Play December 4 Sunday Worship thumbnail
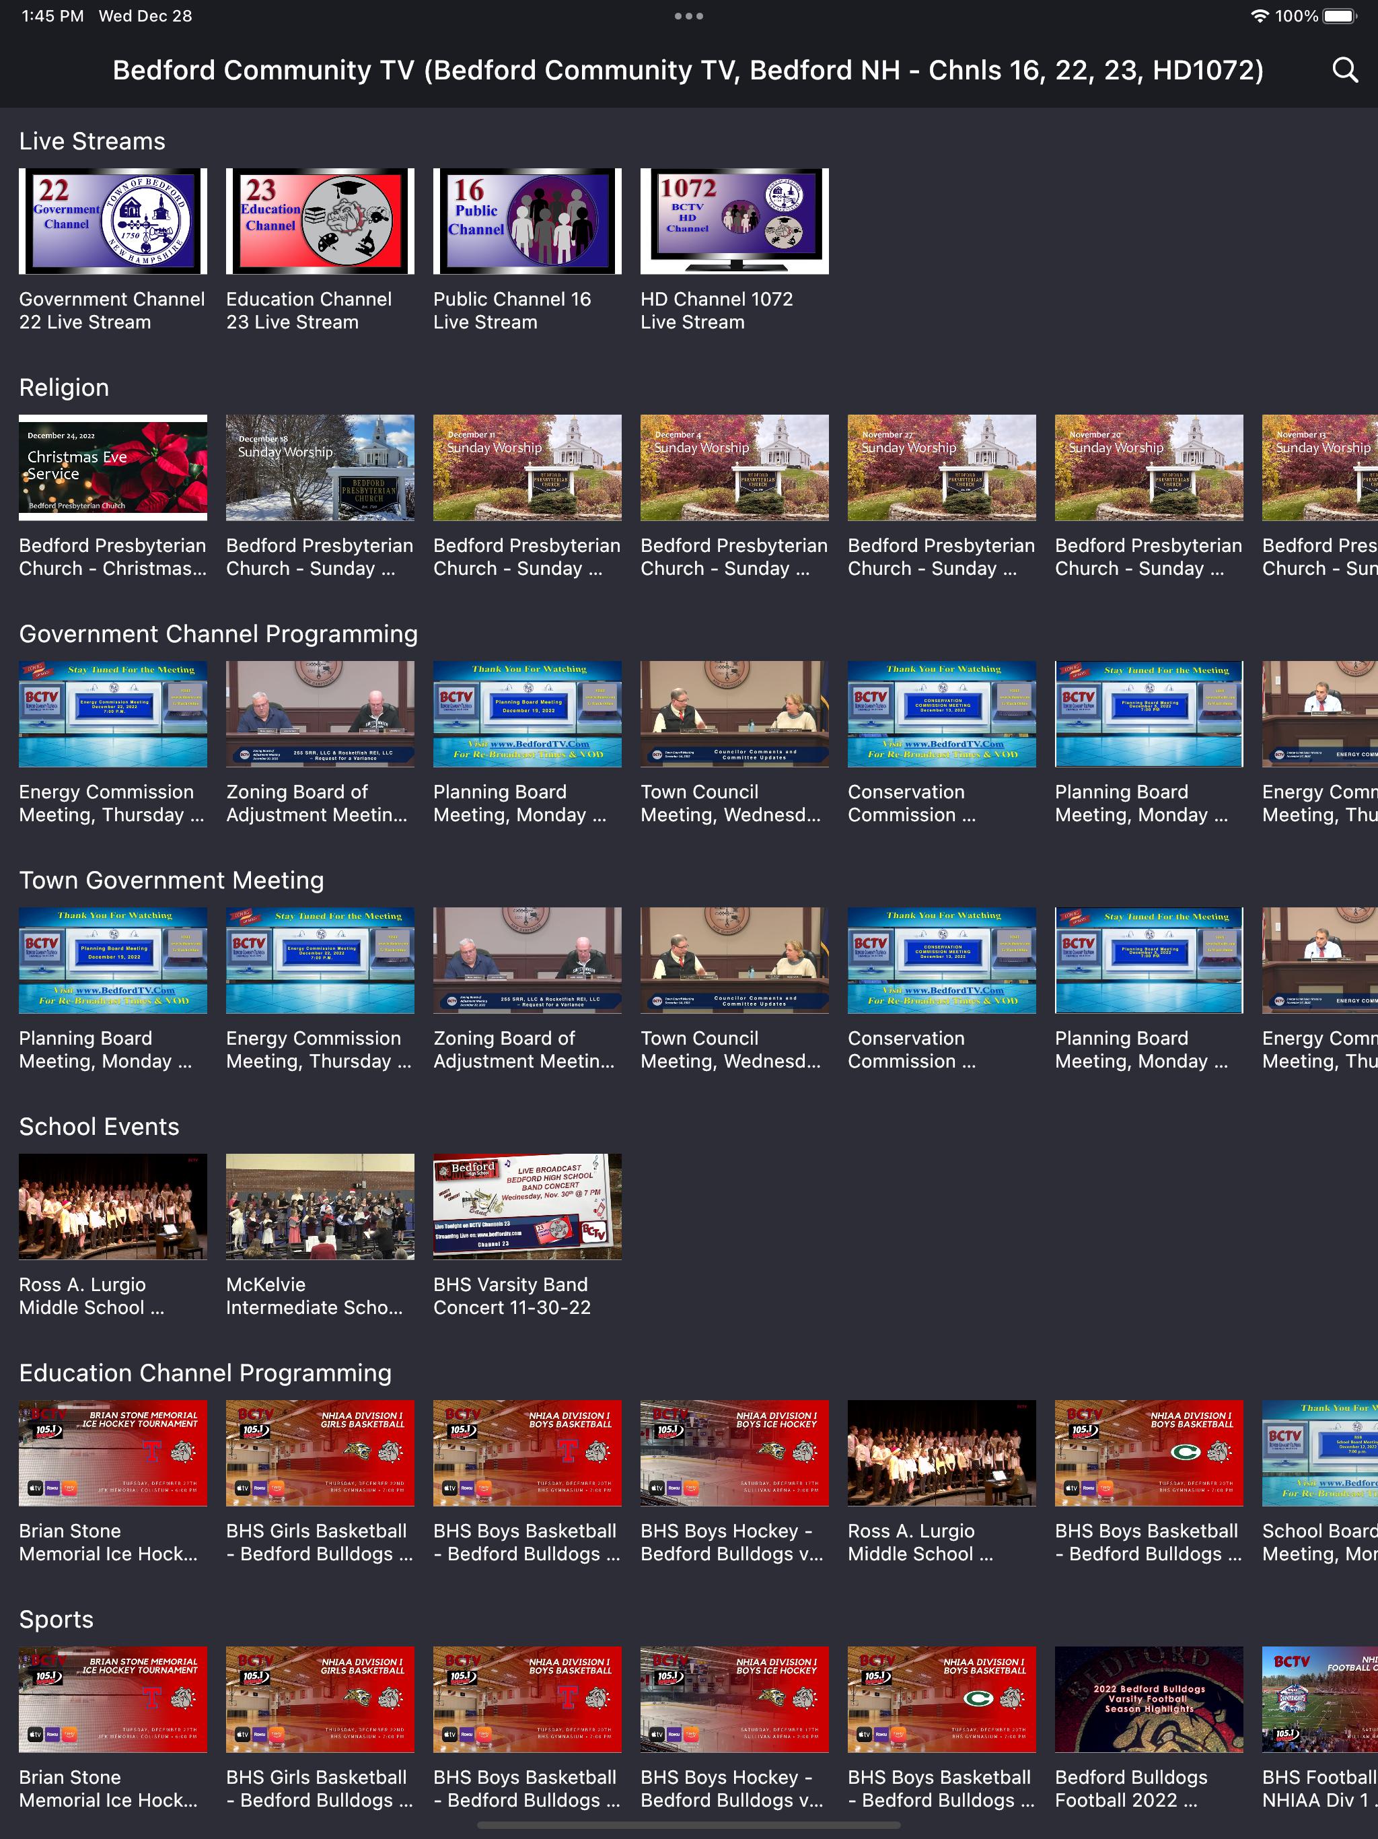The image size is (1378, 1839). tap(735, 467)
